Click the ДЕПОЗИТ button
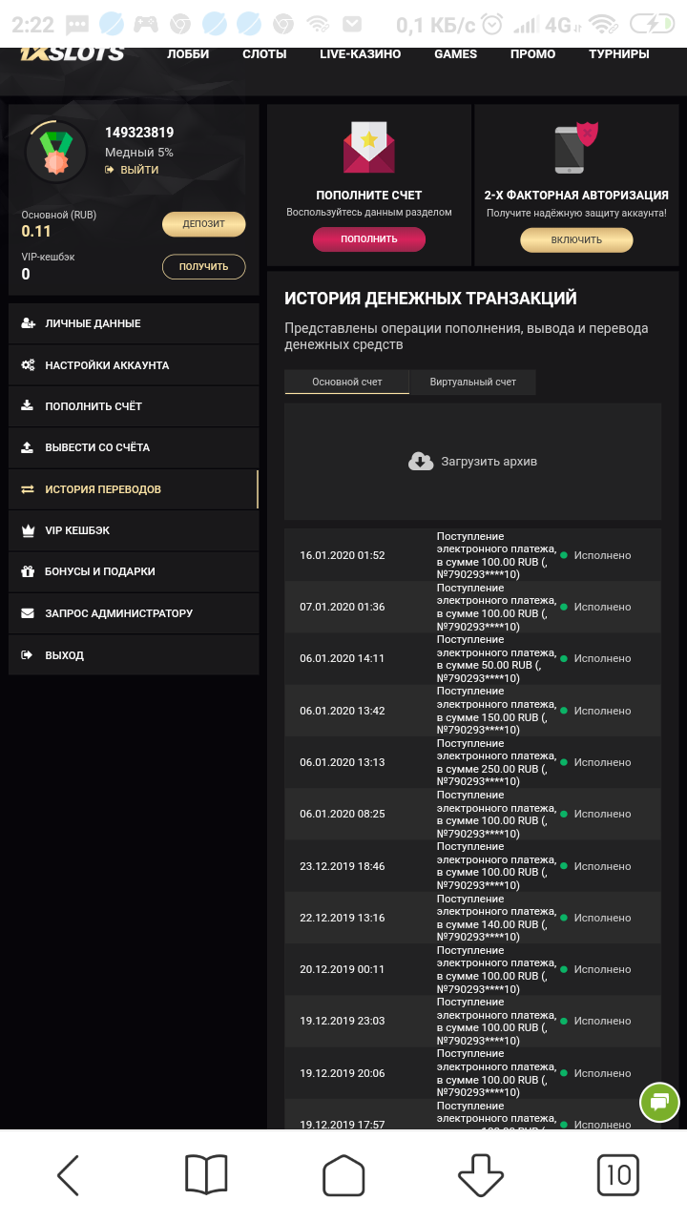687x1221 pixels. click(x=203, y=223)
